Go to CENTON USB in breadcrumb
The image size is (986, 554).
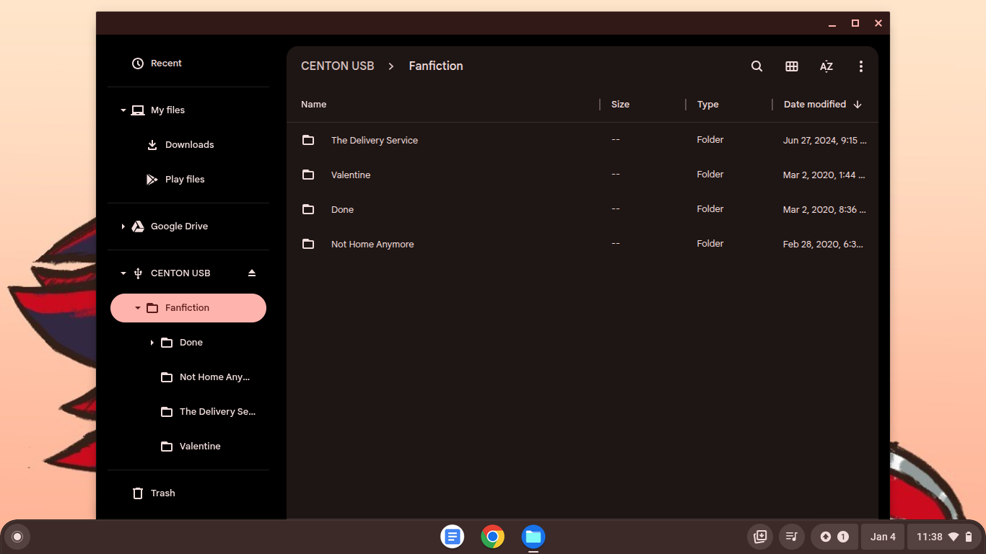(337, 66)
